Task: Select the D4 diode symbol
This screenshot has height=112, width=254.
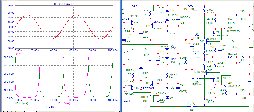Action: point(167,98)
